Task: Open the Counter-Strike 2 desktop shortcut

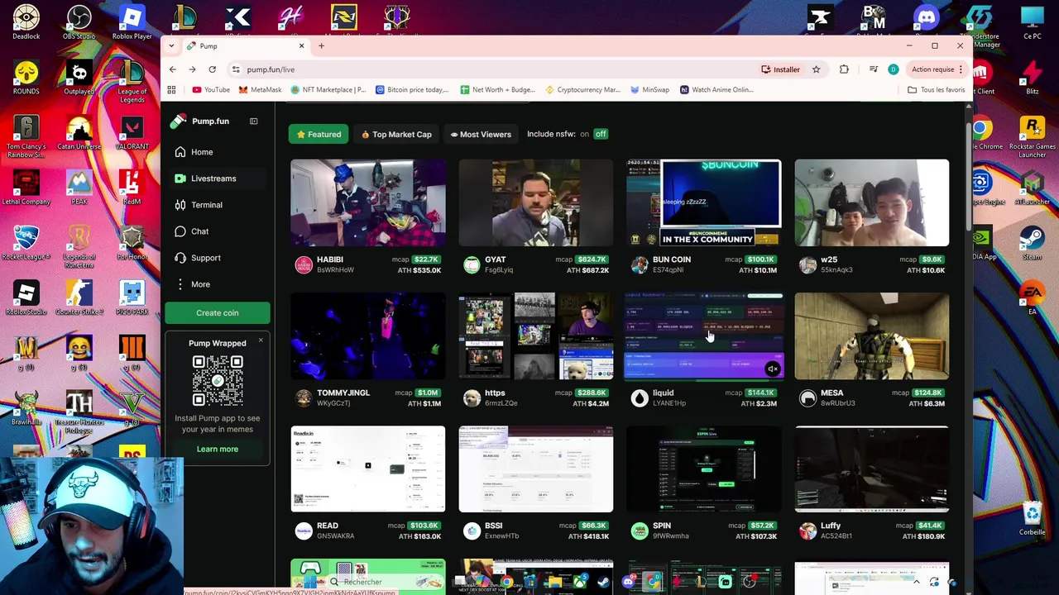Action: pyautogui.click(x=79, y=297)
